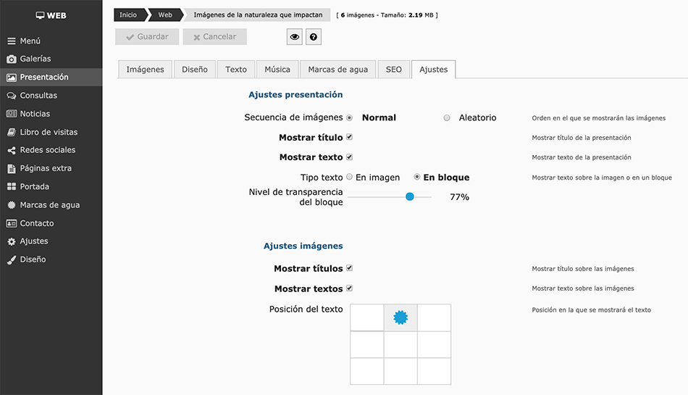Click the Consultas speech bubbles icon
Image resolution: width=688 pixels, height=395 pixels.
(12, 96)
